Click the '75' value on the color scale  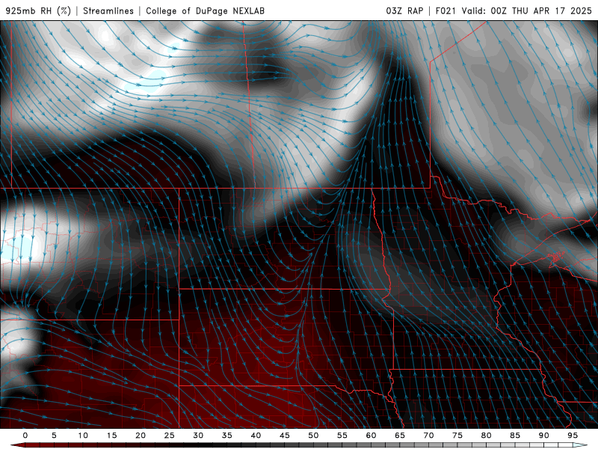tap(457, 436)
